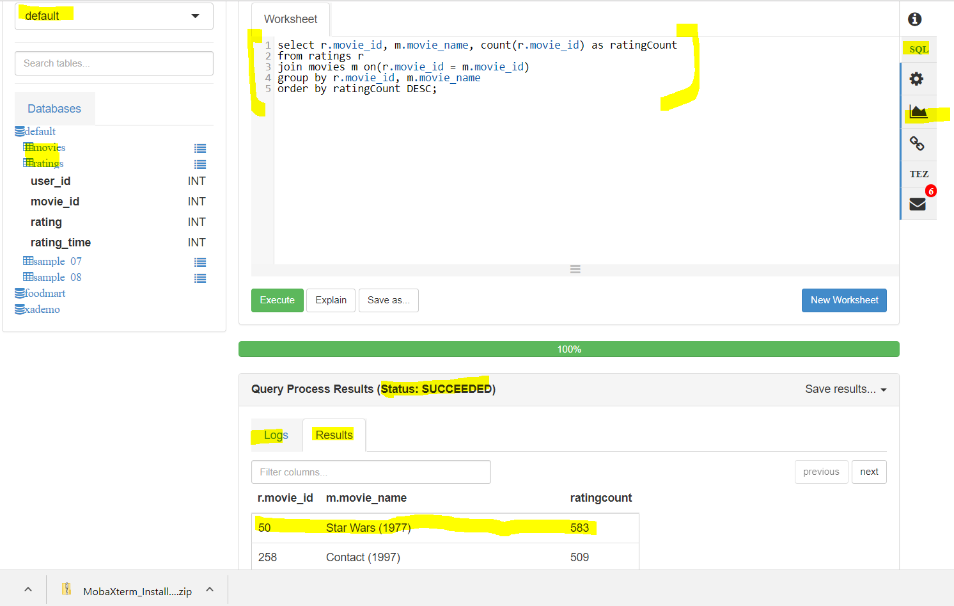Click the Star Wars (1977) cell
Image resolution: width=954 pixels, height=606 pixels.
pos(368,528)
